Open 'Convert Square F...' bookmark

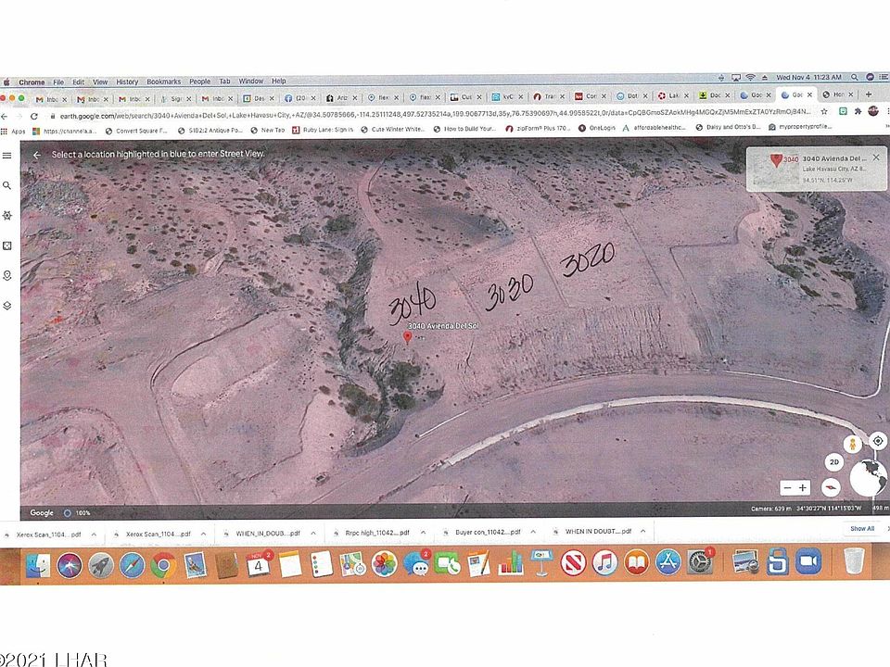click(136, 131)
